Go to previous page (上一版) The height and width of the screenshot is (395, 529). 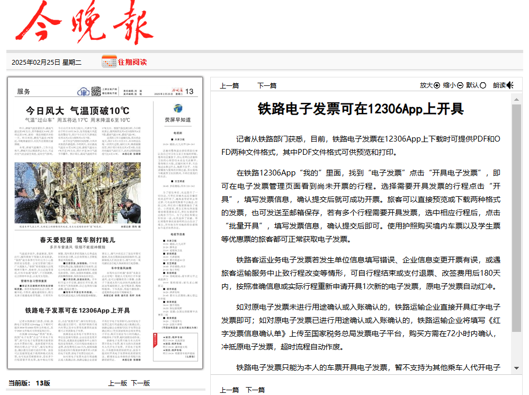[118, 383]
